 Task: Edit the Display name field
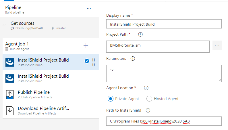coord(164,24)
